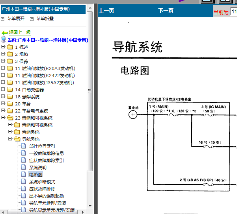237x214 pixels.
Task: Click the green back arrow icon
Action: [x=4, y=33]
